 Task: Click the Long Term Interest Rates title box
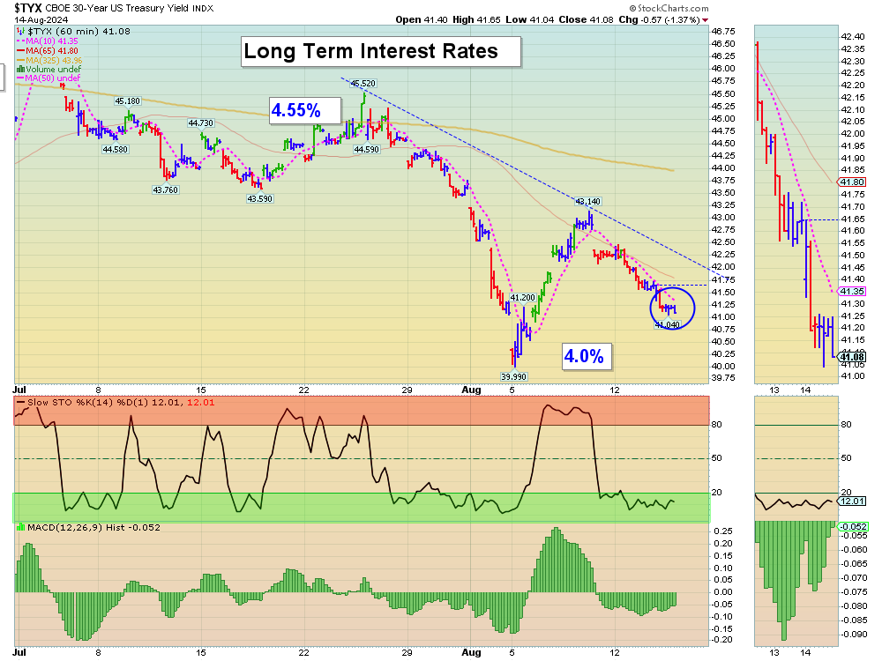point(381,52)
